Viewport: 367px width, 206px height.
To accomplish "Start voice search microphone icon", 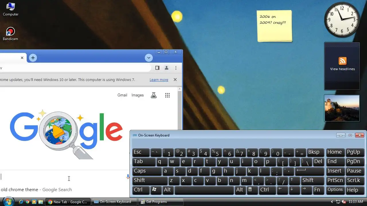I will tap(128, 177).
